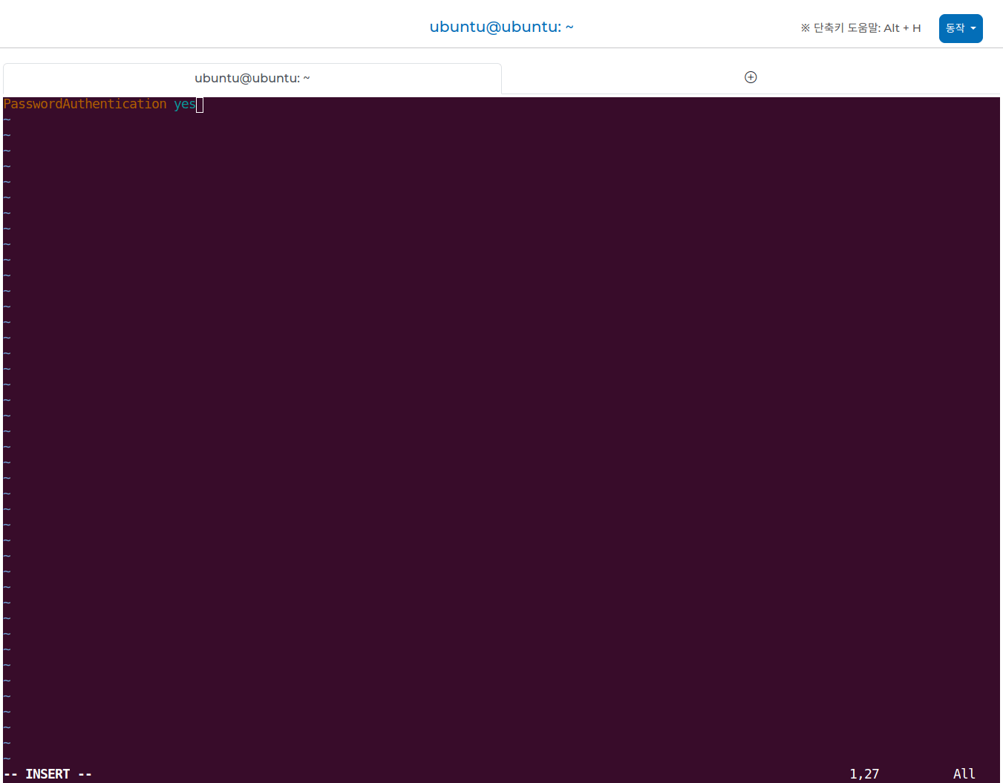Click the All indicator in the vim status bar
Viewport: 1003px width, 783px height.
tap(964, 773)
